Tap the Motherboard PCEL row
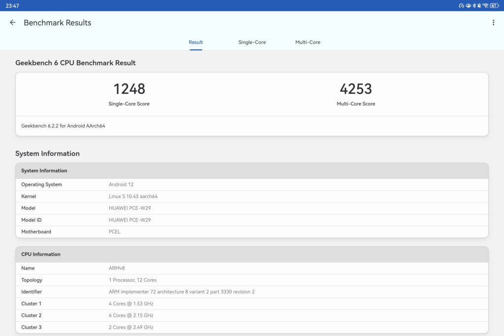 click(252, 232)
